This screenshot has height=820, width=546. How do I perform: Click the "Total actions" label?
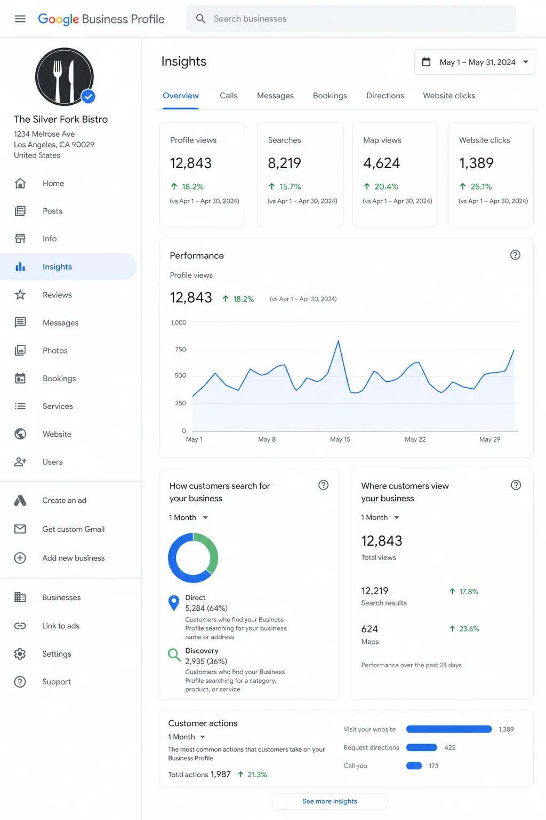tap(188, 775)
